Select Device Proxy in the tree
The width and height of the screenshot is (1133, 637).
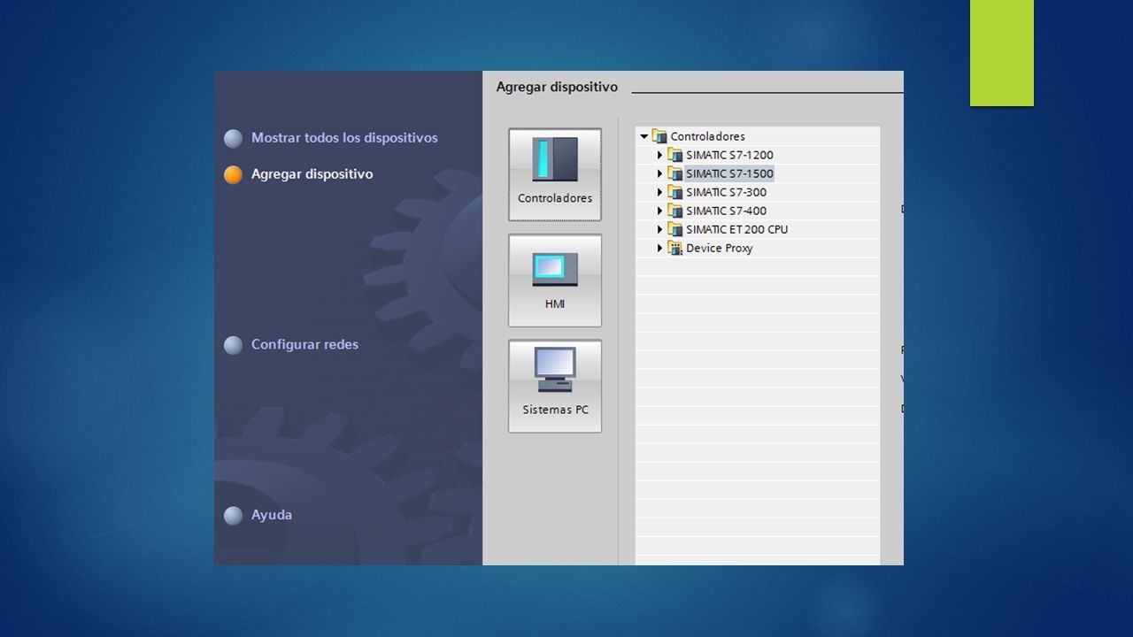click(x=719, y=248)
